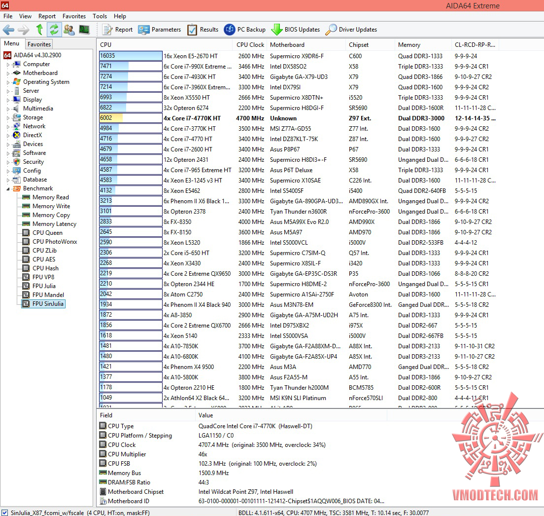Select the Computer tree icon
544x516 pixels.
pyautogui.click(x=17, y=64)
